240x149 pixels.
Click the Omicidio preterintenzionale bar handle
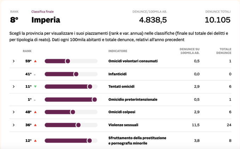coord(95,100)
